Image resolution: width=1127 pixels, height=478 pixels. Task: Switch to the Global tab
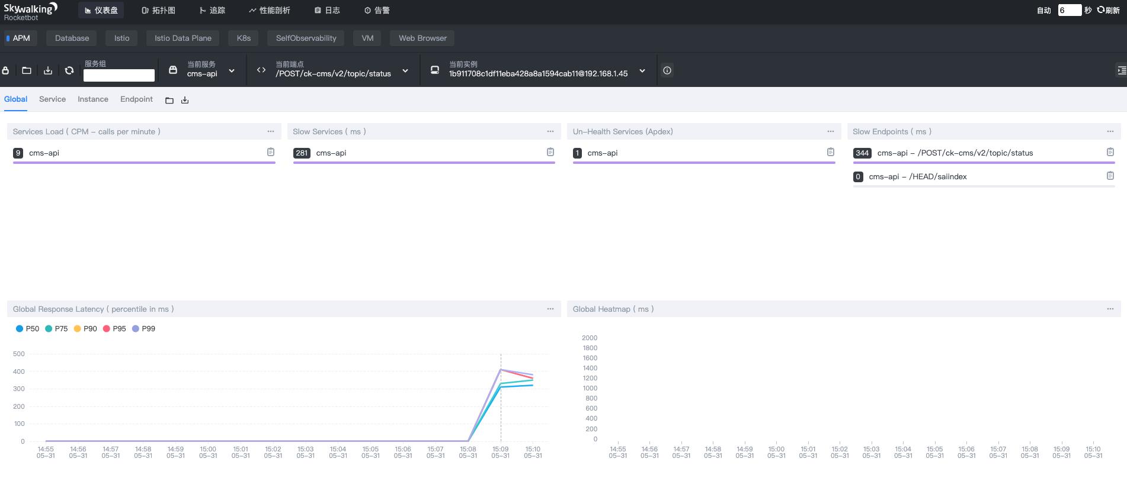point(15,99)
